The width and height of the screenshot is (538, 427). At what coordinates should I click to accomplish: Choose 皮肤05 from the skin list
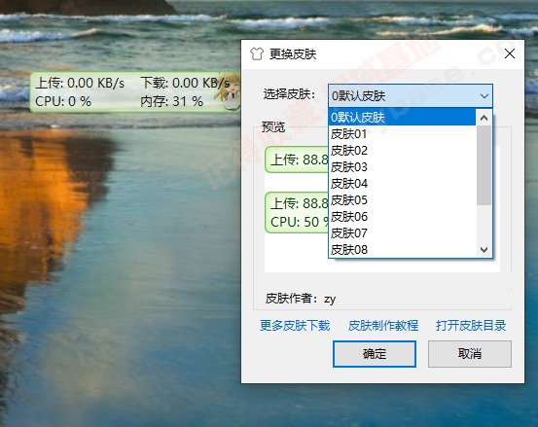point(402,199)
